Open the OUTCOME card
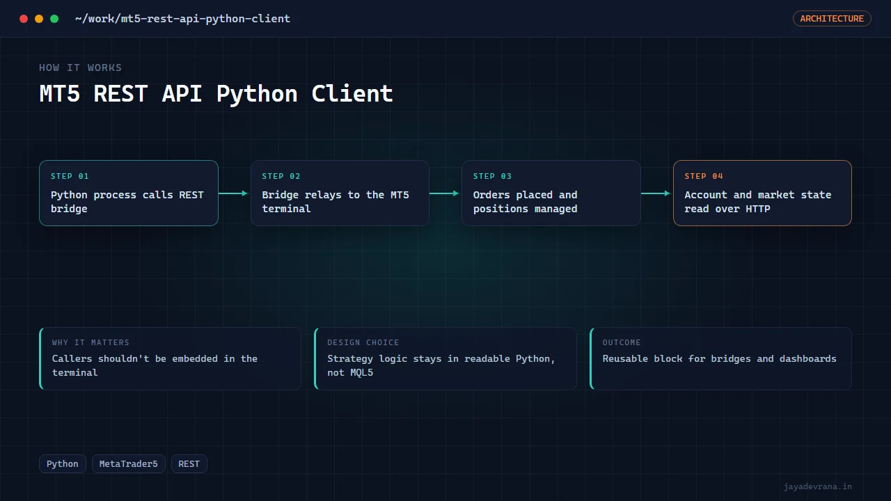891x501 pixels. (720, 358)
